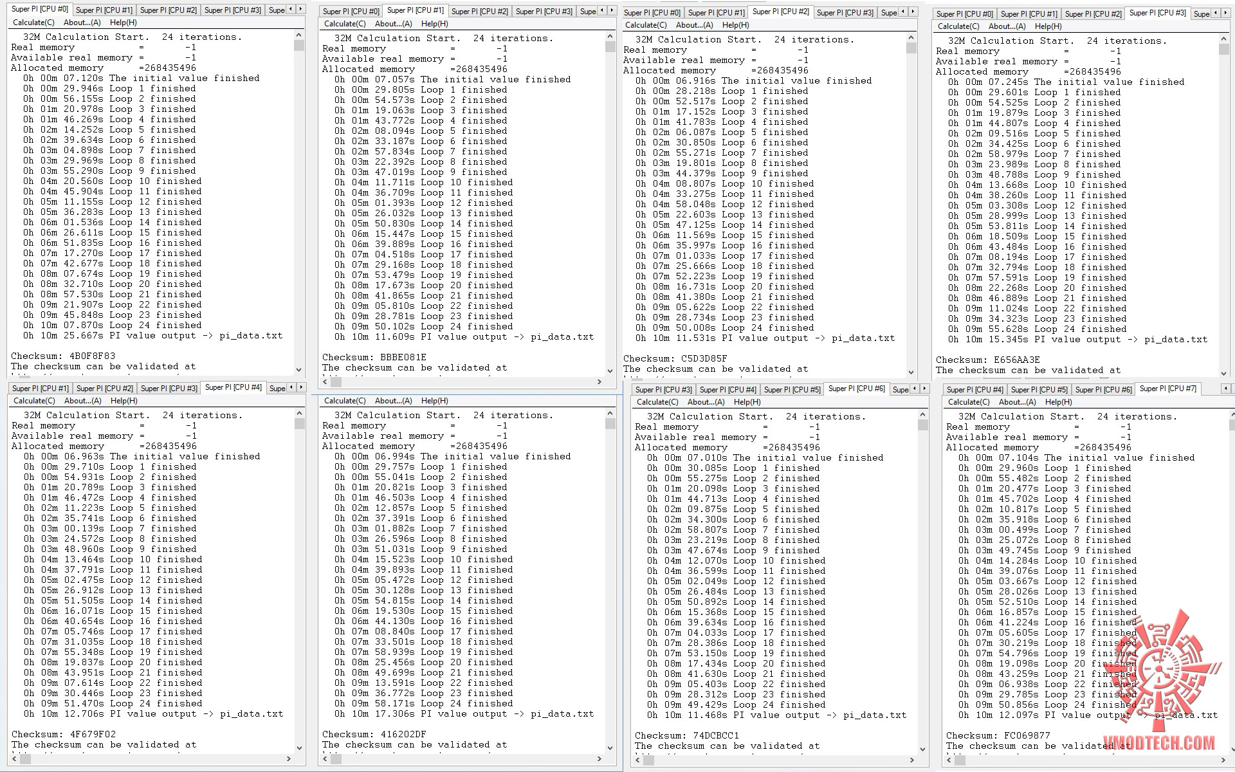The width and height of the screenshot is (1235, 772).
Task: Click tab-scroll right arrow in checksum 4F679F02 window
Action: click(301, 387)
